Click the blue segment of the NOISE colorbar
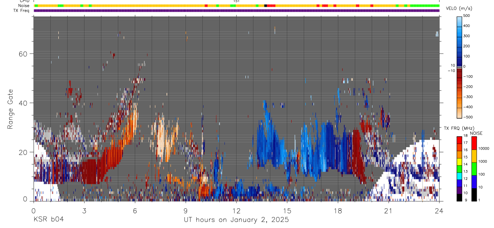The image size is (494, 228). (473, 181)
